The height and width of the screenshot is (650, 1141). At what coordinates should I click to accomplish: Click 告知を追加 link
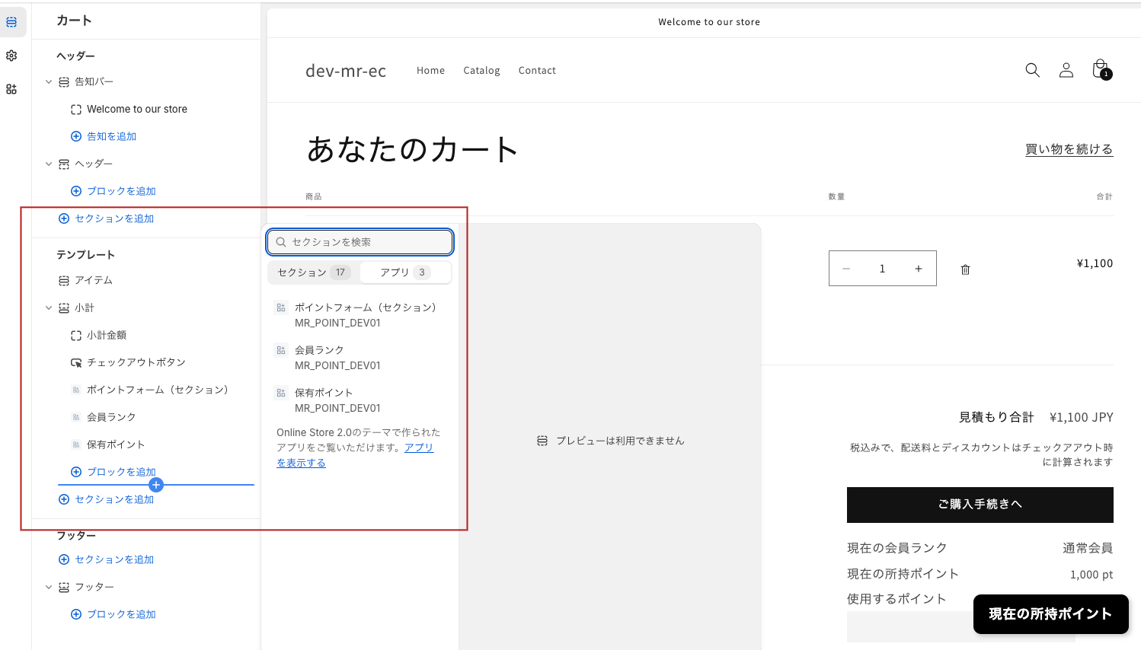tap(111, 136)
